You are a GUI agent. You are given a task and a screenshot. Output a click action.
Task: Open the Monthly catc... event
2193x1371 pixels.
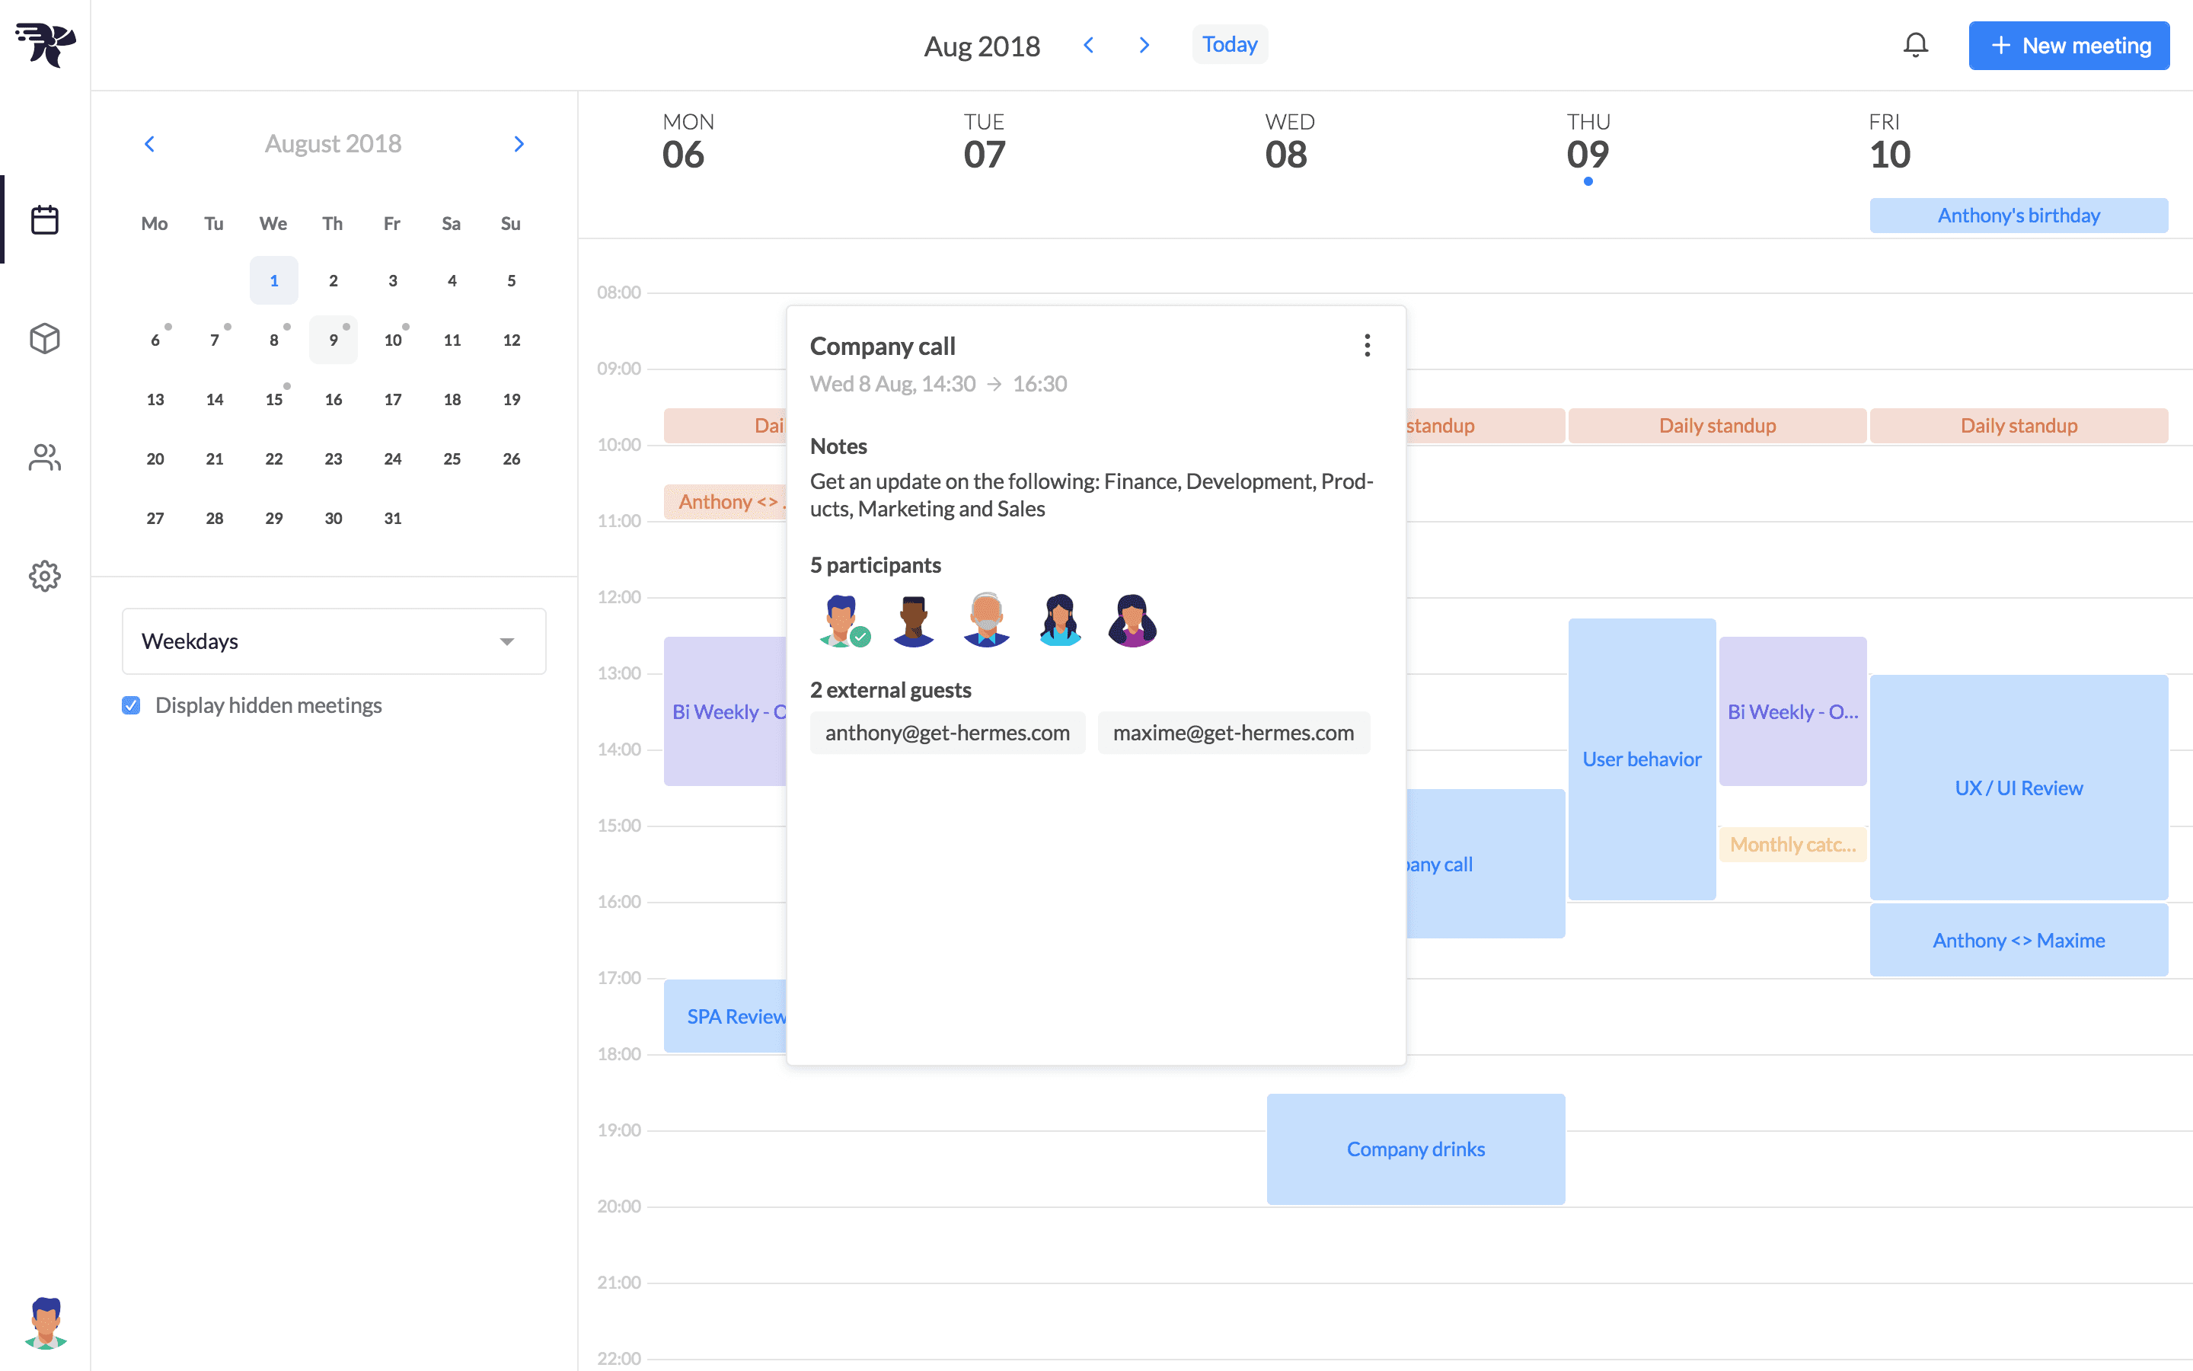pos(1792,844)
